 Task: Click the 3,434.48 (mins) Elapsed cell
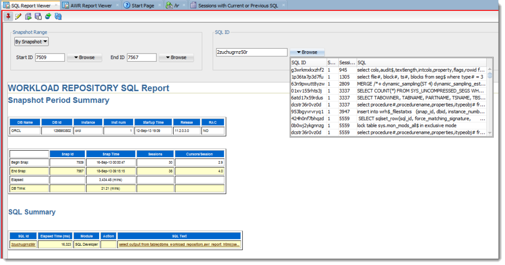coord(111,180)
